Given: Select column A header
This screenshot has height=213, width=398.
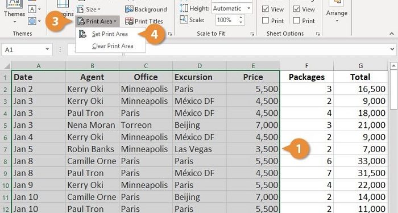Looking at the screenshot, I should [x=39, y=66].
